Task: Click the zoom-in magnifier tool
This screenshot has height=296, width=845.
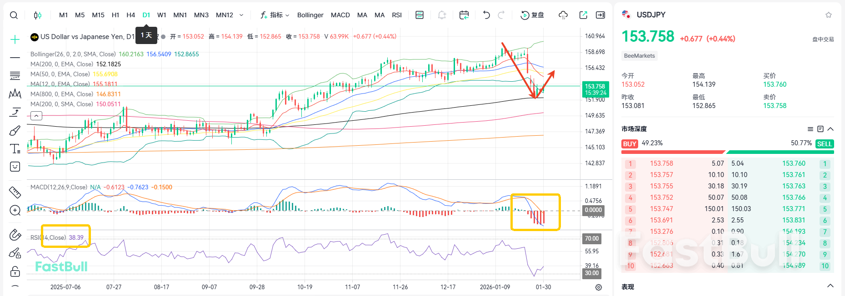Action: 15,211
